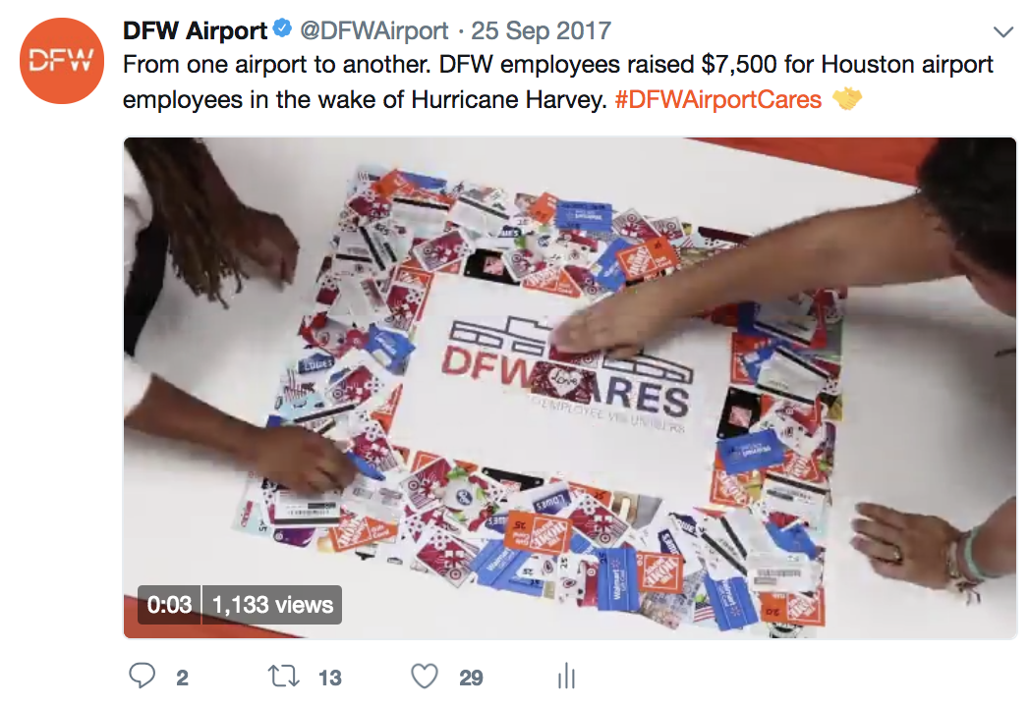Click the reply count 2

182,678
